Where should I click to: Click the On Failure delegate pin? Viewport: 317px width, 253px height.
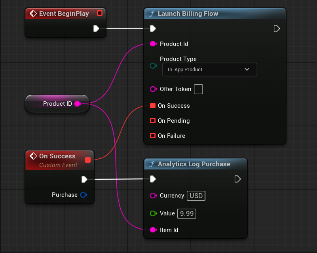pyautogui.click(x=153, y=136)
